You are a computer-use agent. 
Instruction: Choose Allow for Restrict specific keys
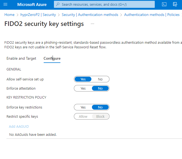pyautogui.click(x=83, y=116)
